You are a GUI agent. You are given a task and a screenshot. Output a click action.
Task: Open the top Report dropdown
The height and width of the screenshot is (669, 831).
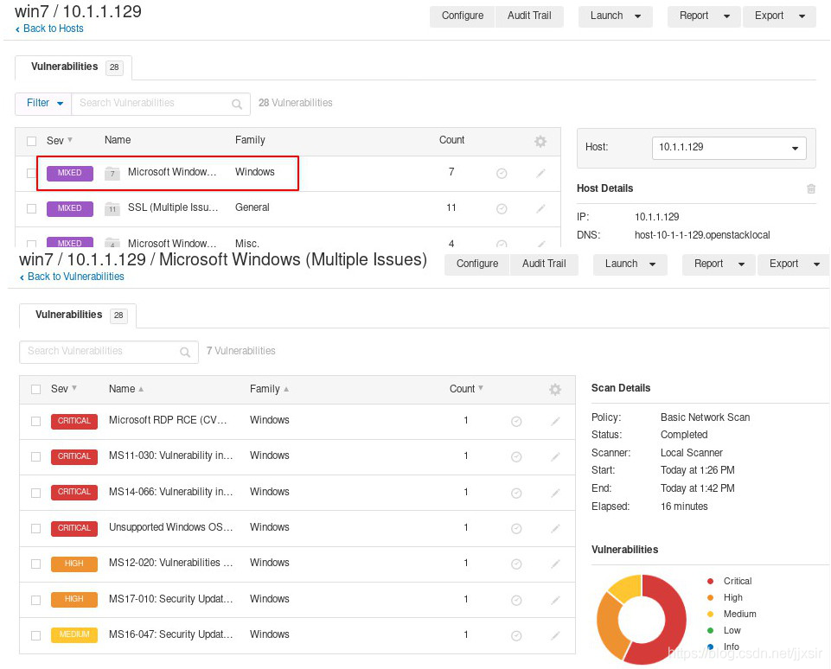click(x=705, y=16)
